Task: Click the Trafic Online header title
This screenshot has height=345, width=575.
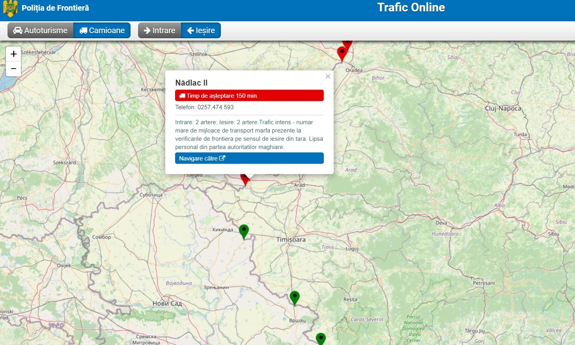Action: point(411,7)
